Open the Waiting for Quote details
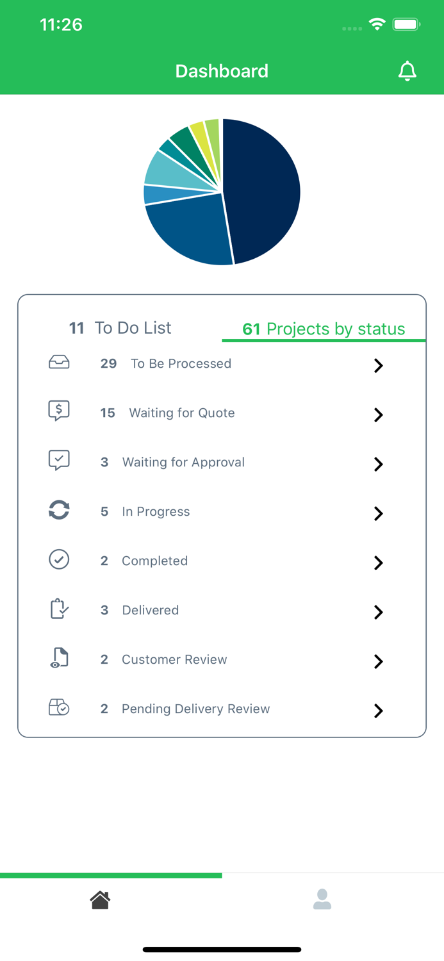 (378, 415)
